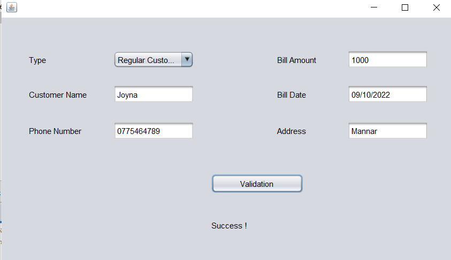
Task: Click the Type label
Action: click(x=37, y=60)
